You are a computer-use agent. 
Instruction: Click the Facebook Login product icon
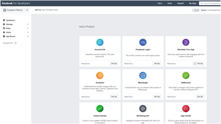143,42
